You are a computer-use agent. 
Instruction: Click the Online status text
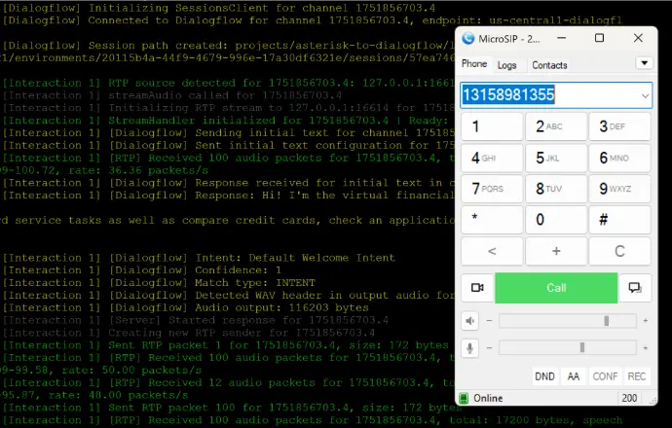(x=488, y=399)
